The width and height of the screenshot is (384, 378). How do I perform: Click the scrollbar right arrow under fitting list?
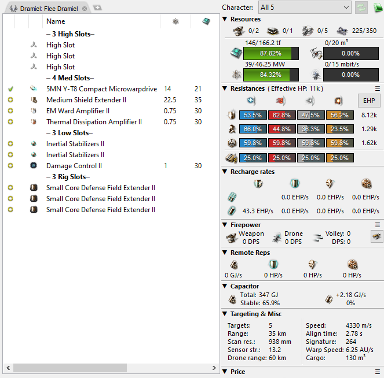(x=214, y=368)
